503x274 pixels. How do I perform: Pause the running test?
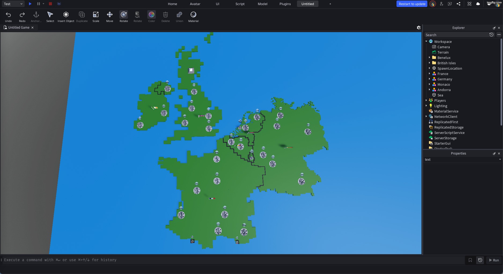[x=38, y=4]
